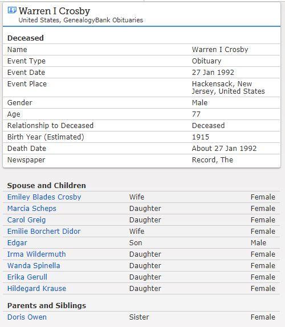Click the Newspaper value Record, The
285x327 pixels.
click(212, 159)
